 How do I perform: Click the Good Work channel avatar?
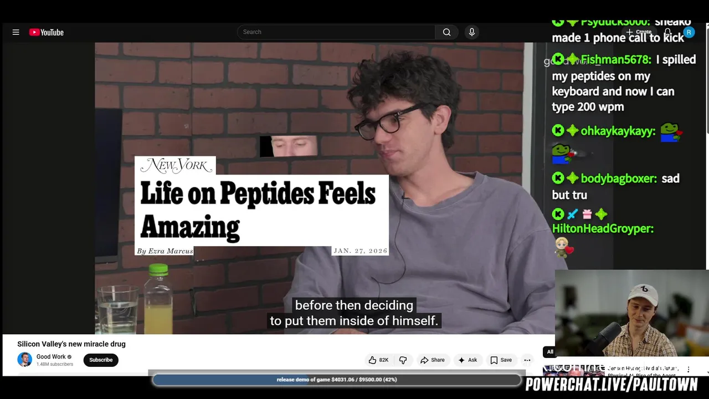tap(24, 360)
